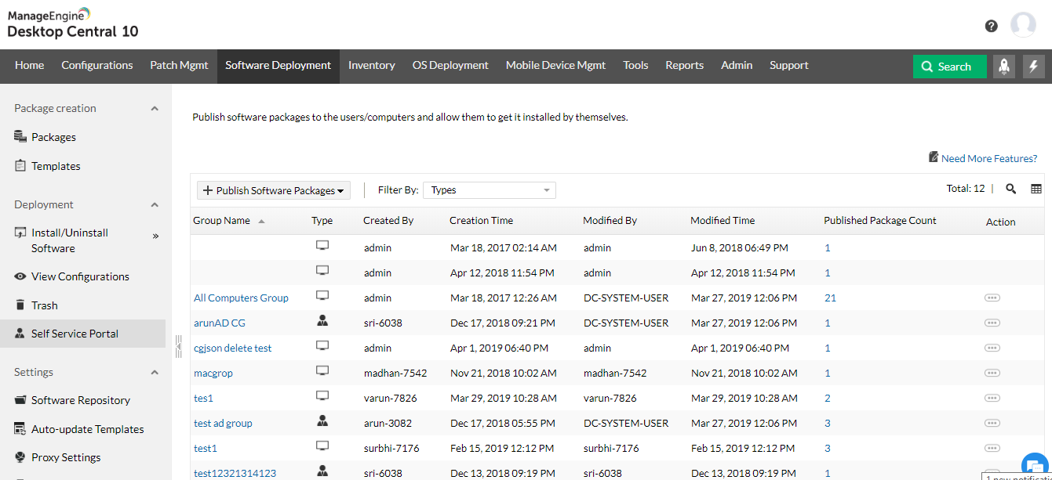The image size is (1052, 480).
Task: Switch to the Inventory tab
Action: (371, 66)
